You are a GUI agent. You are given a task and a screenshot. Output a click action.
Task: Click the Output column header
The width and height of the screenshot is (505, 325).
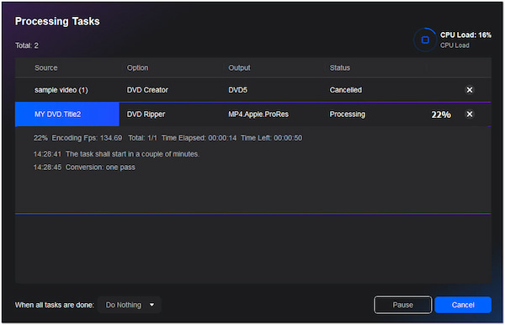coord(239,67)
